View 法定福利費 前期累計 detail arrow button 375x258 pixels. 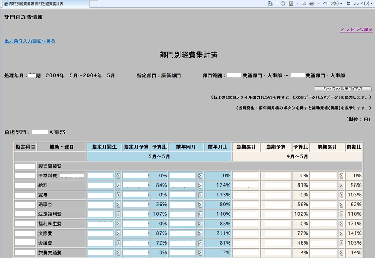pyautogui.click(x=341, y=214)
